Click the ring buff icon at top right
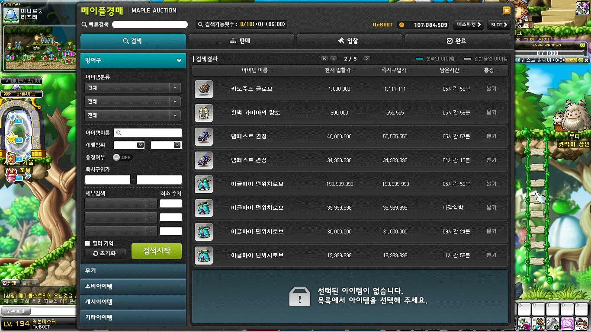Viewport: 591px width, 332px height. coord(582,8)
